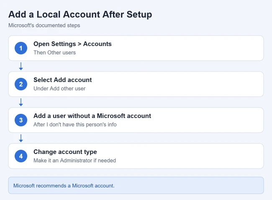Click the 'Under Add other user' description
272x200 pixels.
tap(59, 88)
